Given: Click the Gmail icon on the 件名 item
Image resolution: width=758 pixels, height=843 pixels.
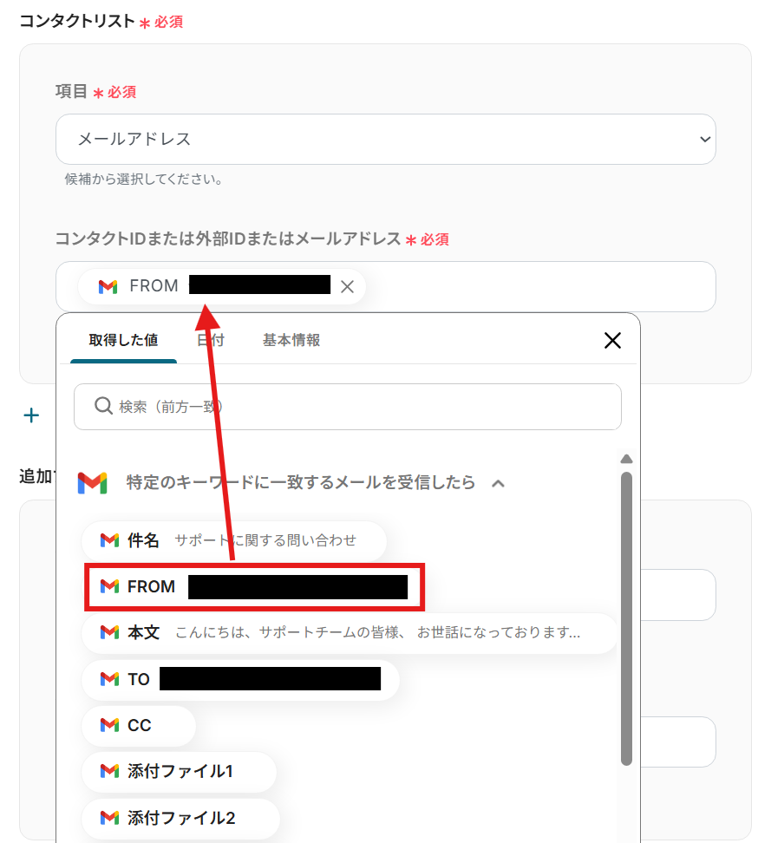Looking at the screenshot, I should 109,540.
